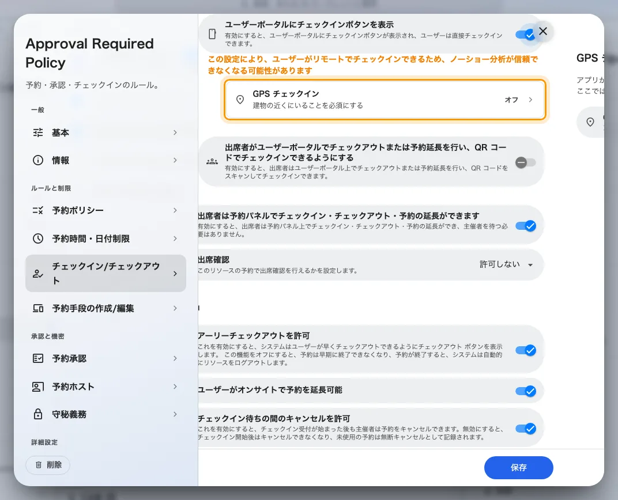The height and width of the screenshot is (500, 618).
Task: Expand the 守秘義務 chevron arrow
Action: click(x=175, y=414)
